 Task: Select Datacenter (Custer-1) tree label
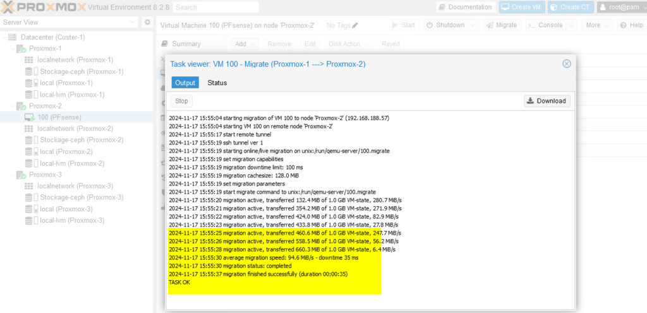pyautogui.click(x=53, y=37)
